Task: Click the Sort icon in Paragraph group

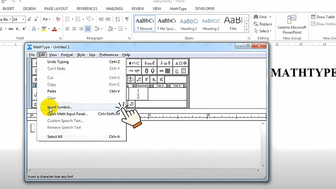Action: 118,19
